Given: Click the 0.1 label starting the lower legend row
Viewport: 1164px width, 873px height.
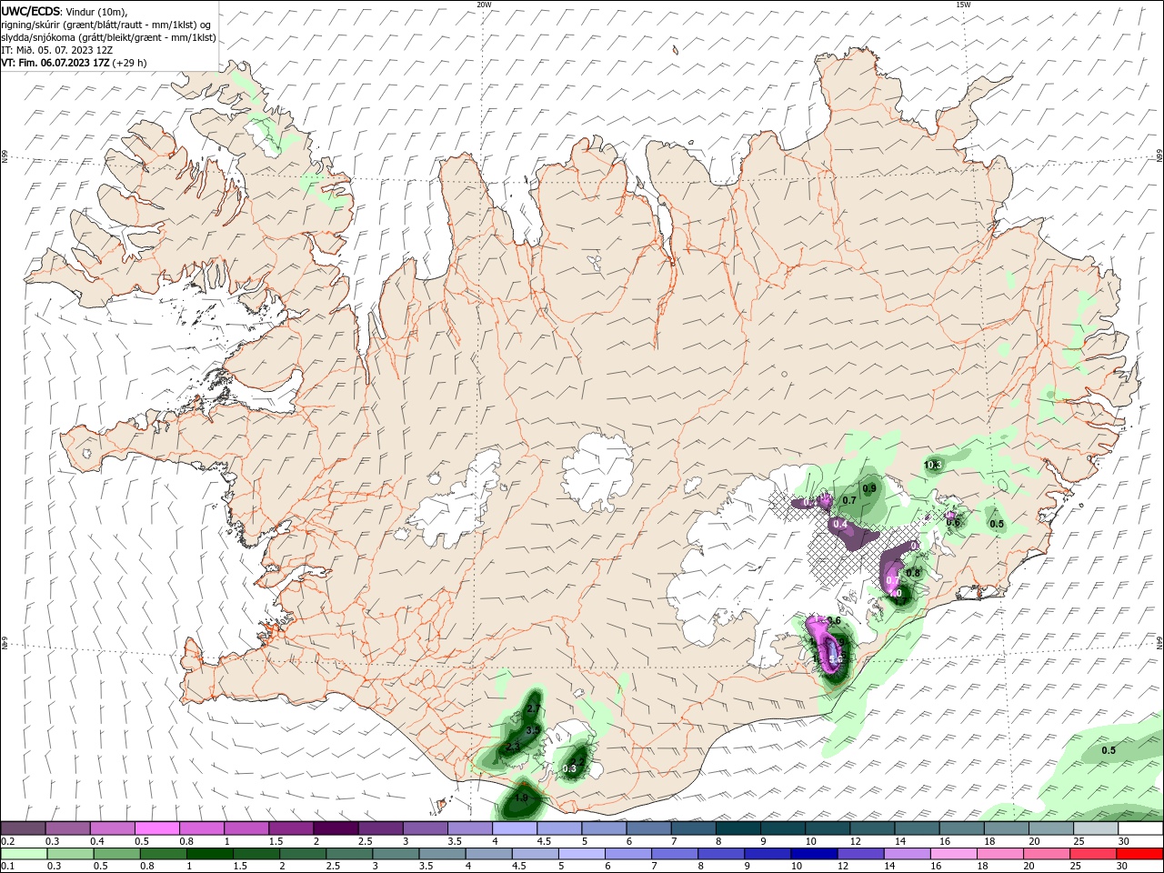Looking at the screenshot, I should click(7, 868).
